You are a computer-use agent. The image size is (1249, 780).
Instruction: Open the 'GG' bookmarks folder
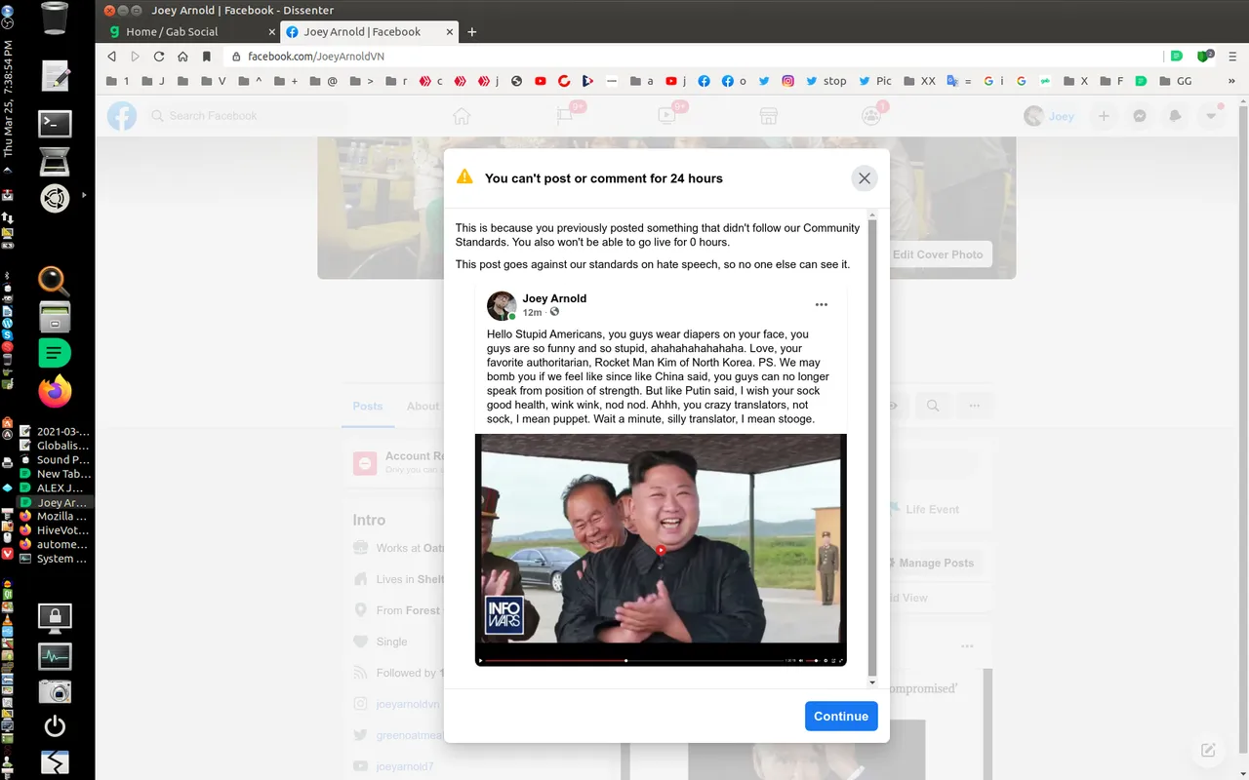click(x=1176, y=81)
